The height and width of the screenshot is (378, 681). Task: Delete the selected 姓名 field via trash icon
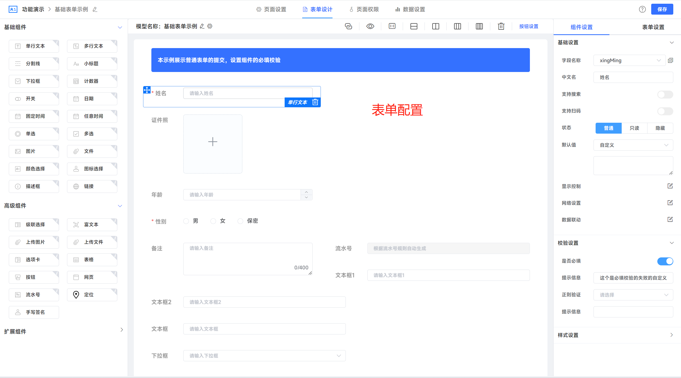(315, 102)
